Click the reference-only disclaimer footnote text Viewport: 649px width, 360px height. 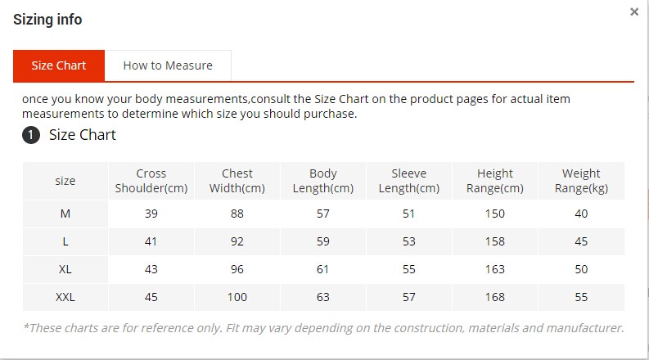323,328
